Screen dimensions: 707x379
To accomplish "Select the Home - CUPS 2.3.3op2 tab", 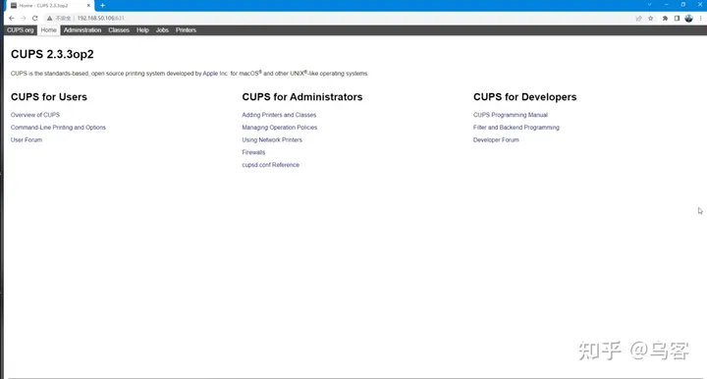I will tap(50, 6).
